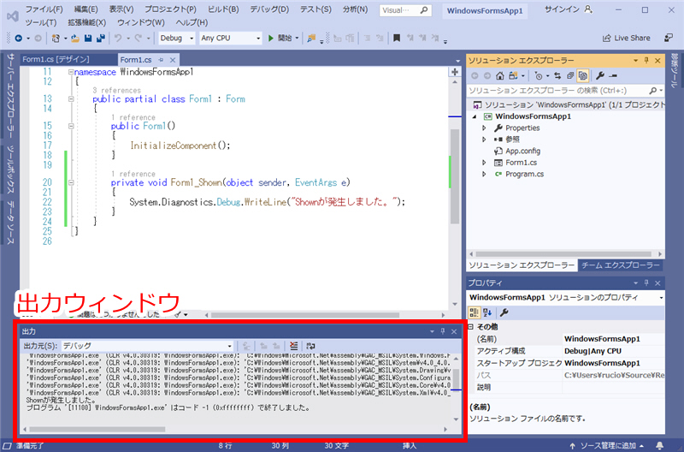Toggle alphabetical sort in Properties panel
Viewport: 684px width, 452px height.
(487, 312)
